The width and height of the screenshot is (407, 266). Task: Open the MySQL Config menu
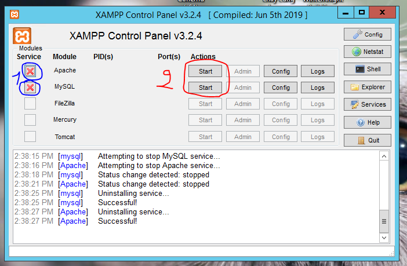coord(281,88)
